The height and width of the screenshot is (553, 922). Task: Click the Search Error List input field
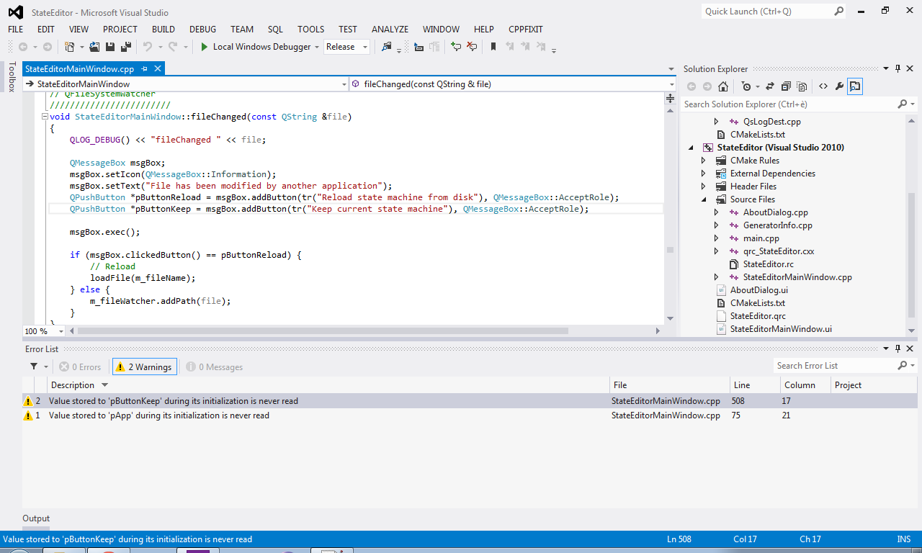coord(835,366)
